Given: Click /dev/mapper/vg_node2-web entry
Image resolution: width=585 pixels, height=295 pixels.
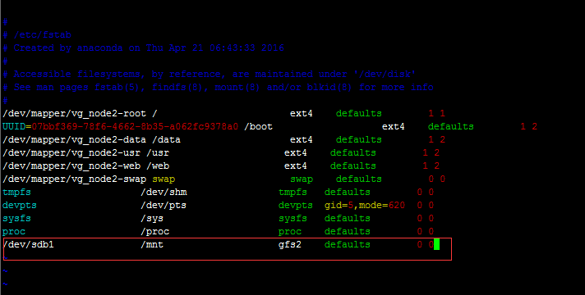Looking at the screenshot, I should [x=71, y=166].
